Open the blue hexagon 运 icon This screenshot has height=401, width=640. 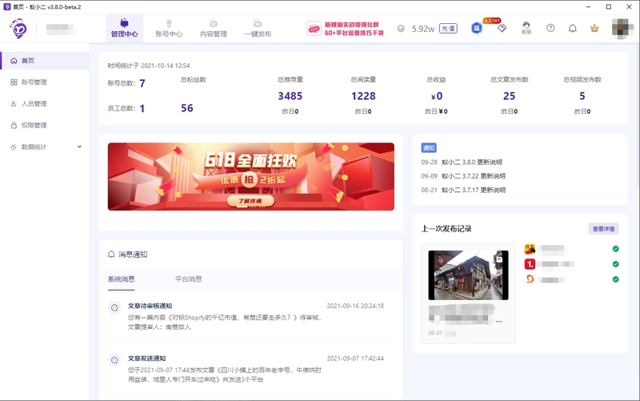coord(476,28)
